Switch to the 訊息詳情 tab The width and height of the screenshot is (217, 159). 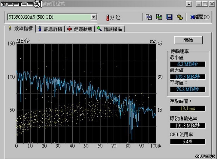[53, 29]
